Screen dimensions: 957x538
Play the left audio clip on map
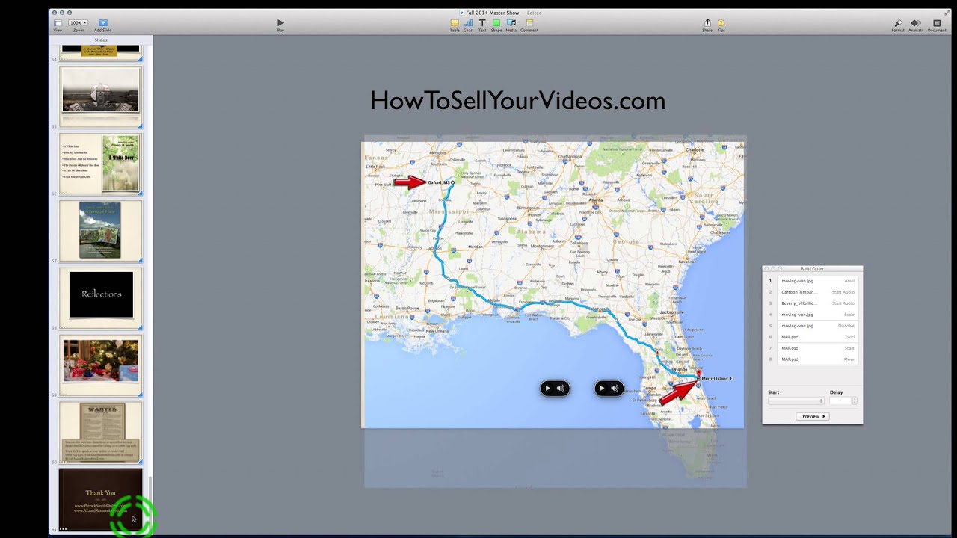(548, 389)
